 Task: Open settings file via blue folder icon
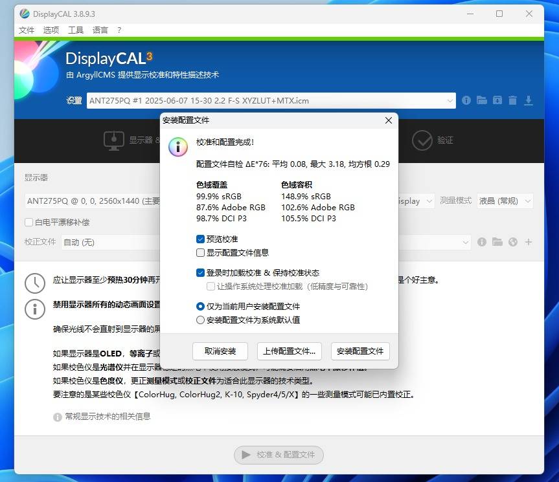coord(481,100)
